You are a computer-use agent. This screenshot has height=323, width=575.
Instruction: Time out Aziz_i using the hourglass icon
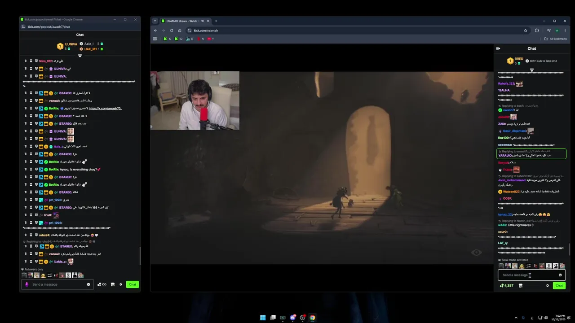point(31,146)
